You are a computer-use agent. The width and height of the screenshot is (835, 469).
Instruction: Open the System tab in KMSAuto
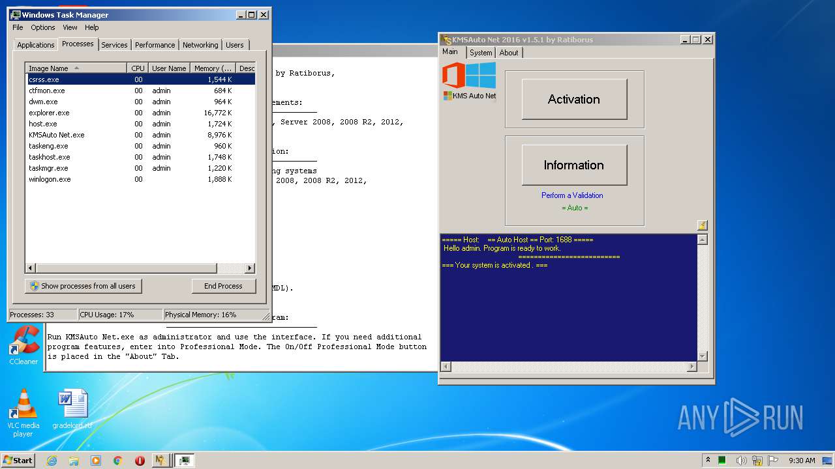[481, 53]
